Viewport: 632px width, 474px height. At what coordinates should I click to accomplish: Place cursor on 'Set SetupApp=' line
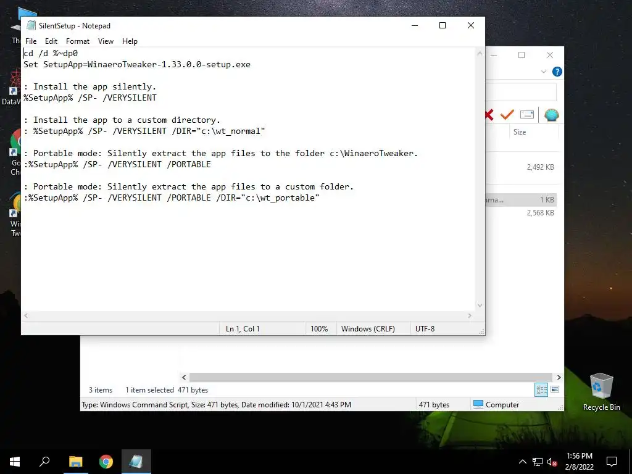pyautogui.click(x=137, y=64)
